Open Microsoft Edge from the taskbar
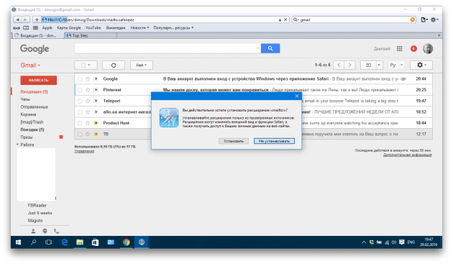Screen dimensions: 453x264 [64, 242]
